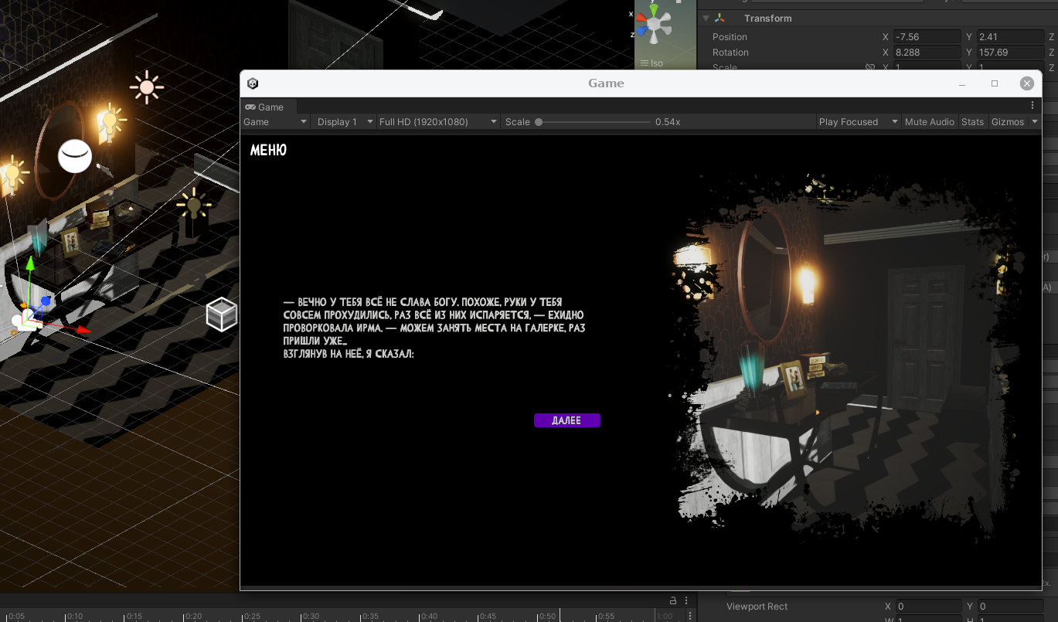Open the Game tab kebab options menu
Screen dimensions: 1058x622
pyautogui.click(x=1032, y=106)
